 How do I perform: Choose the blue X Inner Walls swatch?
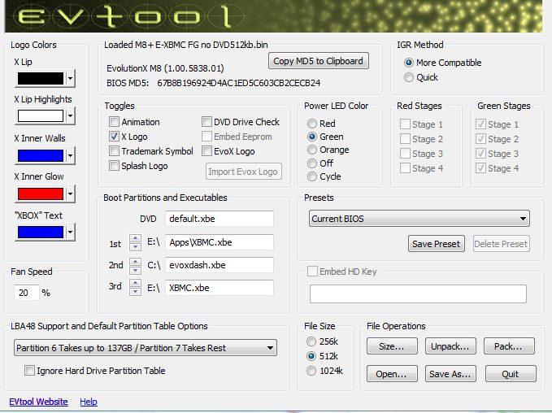point(41,155)
